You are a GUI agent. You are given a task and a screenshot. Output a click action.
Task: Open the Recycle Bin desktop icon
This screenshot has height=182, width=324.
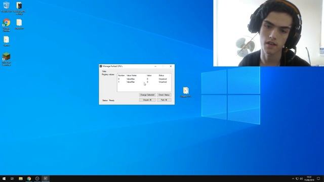(x=6, y=7)
